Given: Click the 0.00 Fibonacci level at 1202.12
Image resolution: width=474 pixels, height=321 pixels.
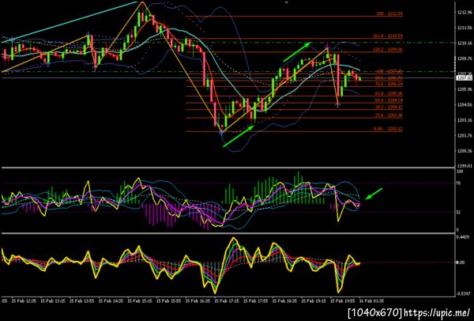Looking at the screenshot, I should coord(389,129).
